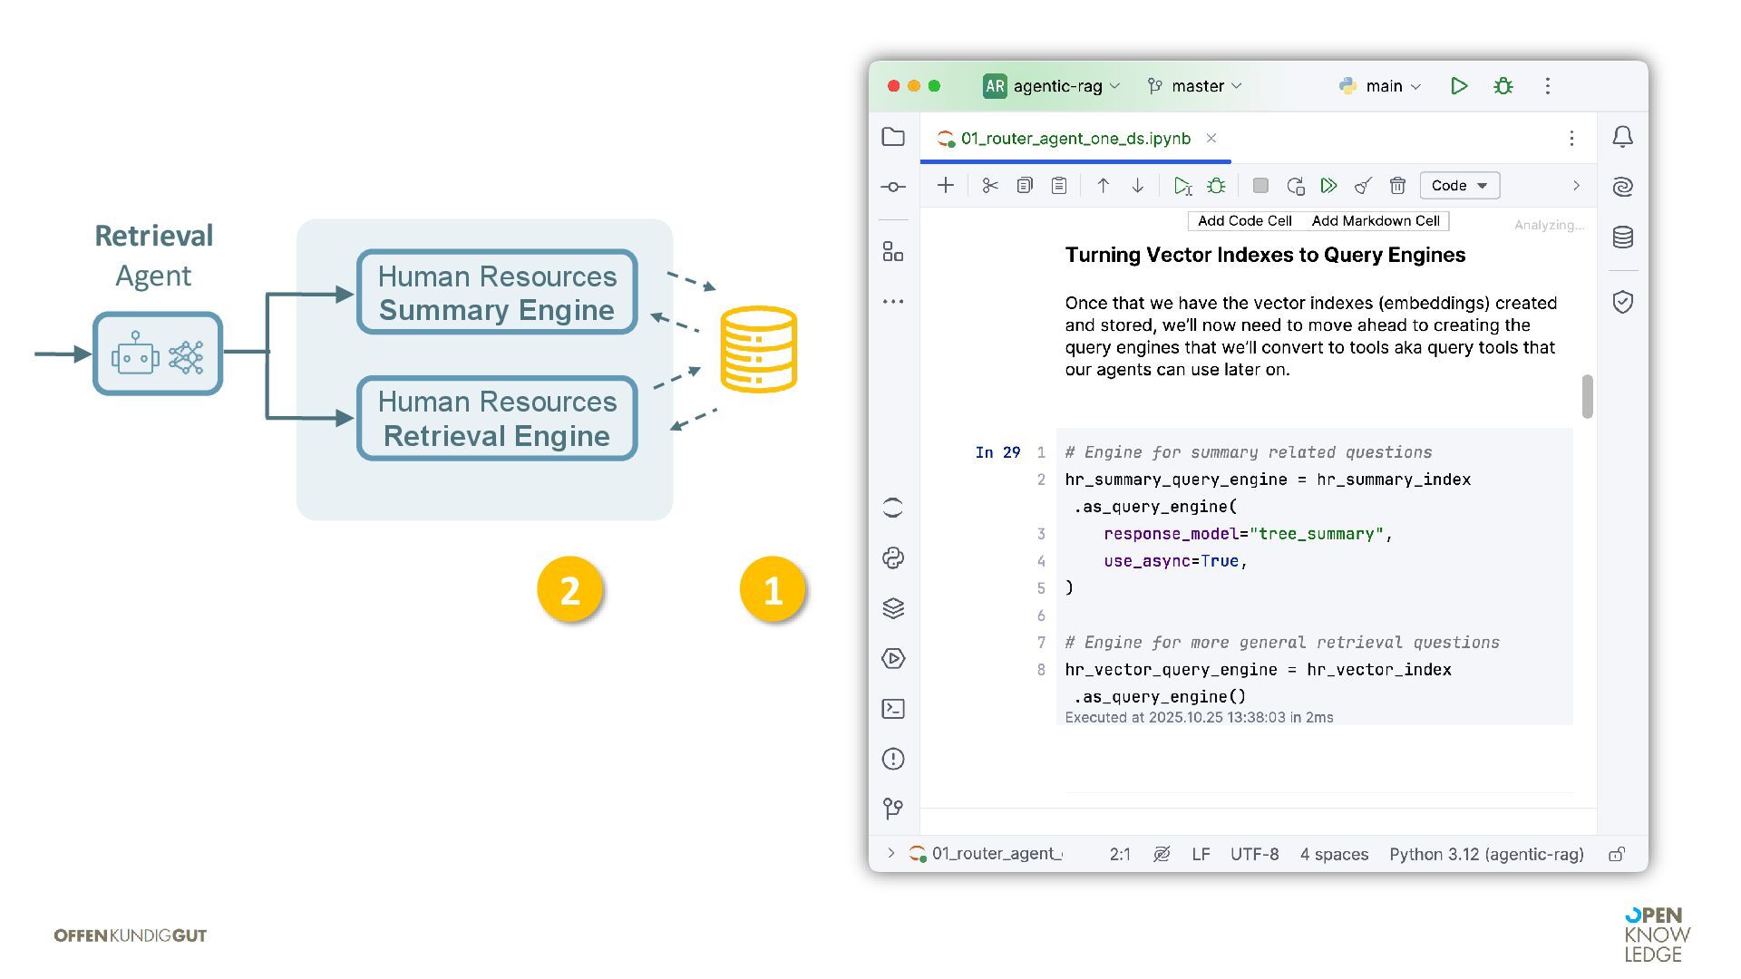The image size is (1741, 979).
Task: Click the Add Markdown Cell button
Action: 1375,221
